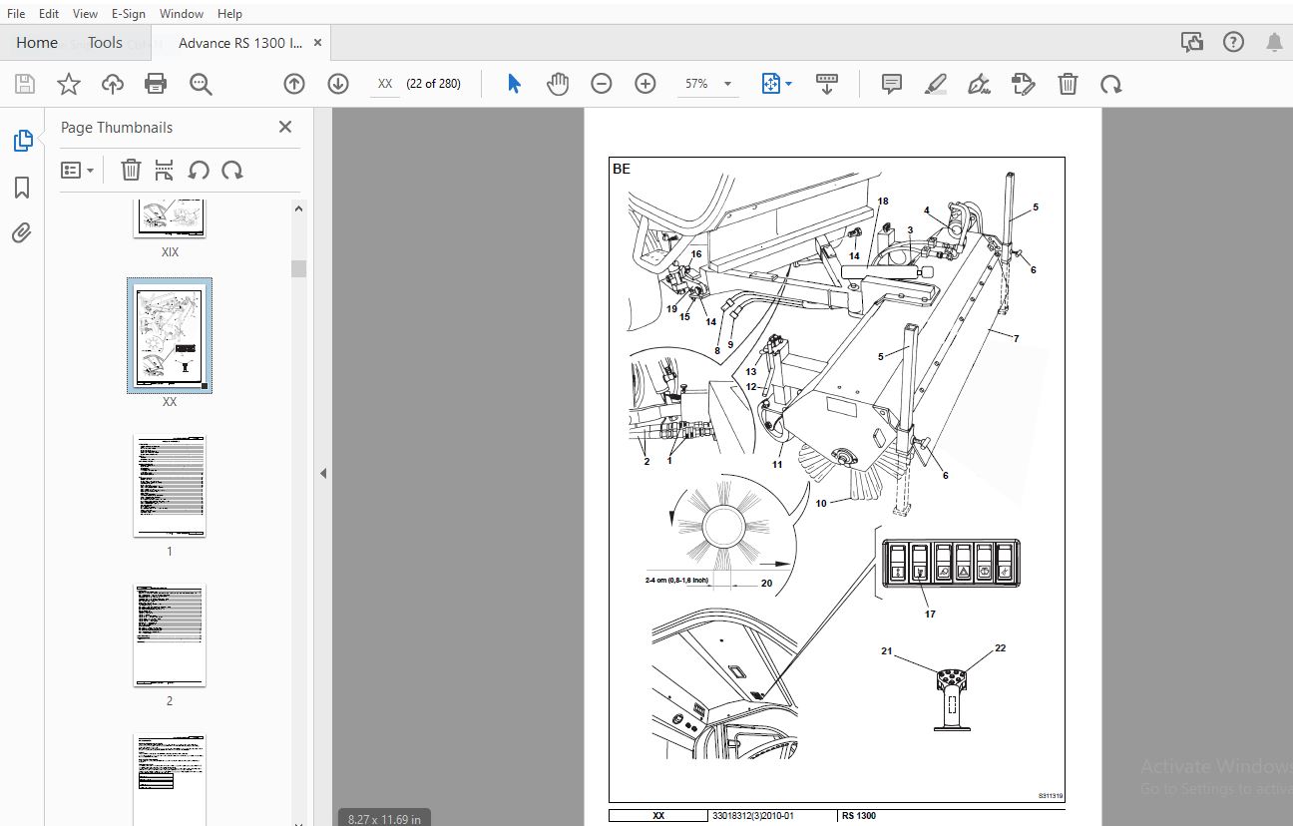Click the Zoom out minus icon
The height and width of the screenshot is (826, 1293).
[601, 84]
